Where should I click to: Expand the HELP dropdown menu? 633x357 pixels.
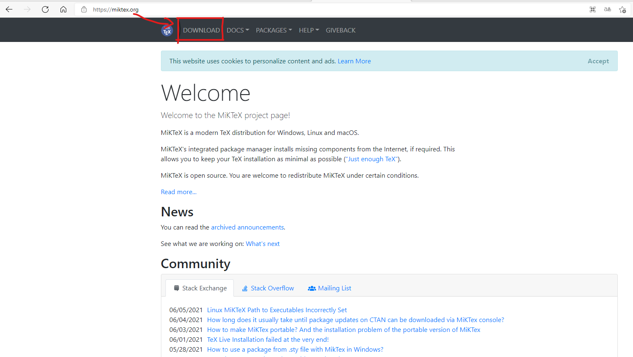click(309, 30)
